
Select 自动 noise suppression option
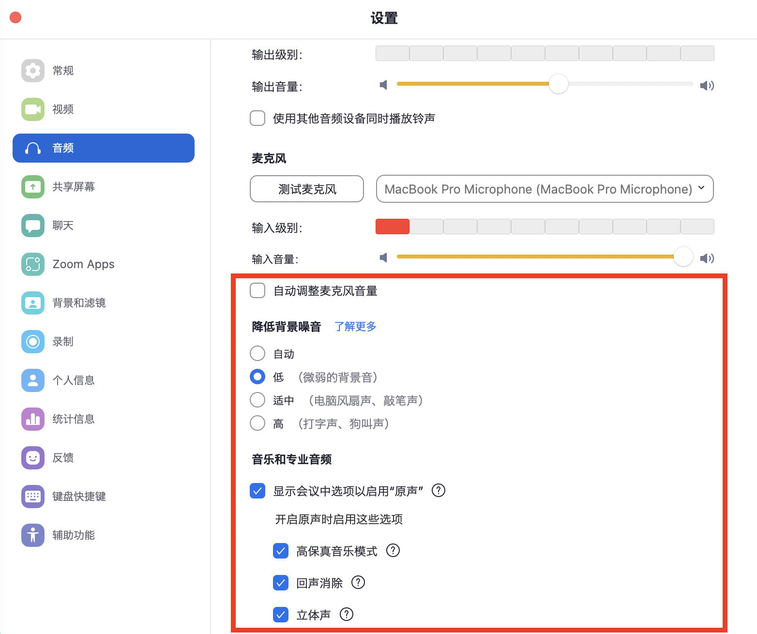pos(257,353)
